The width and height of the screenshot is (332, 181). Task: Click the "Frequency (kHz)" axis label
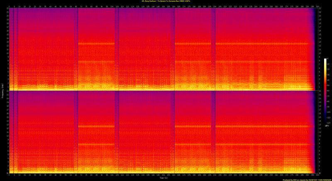pyautogui.click(x=2, y=90)
